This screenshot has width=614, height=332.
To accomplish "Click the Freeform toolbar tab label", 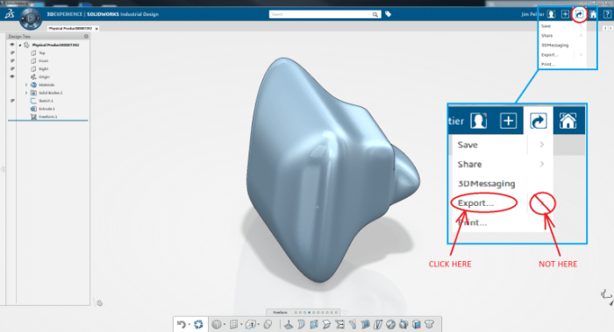I will click(x=280, y=313).
